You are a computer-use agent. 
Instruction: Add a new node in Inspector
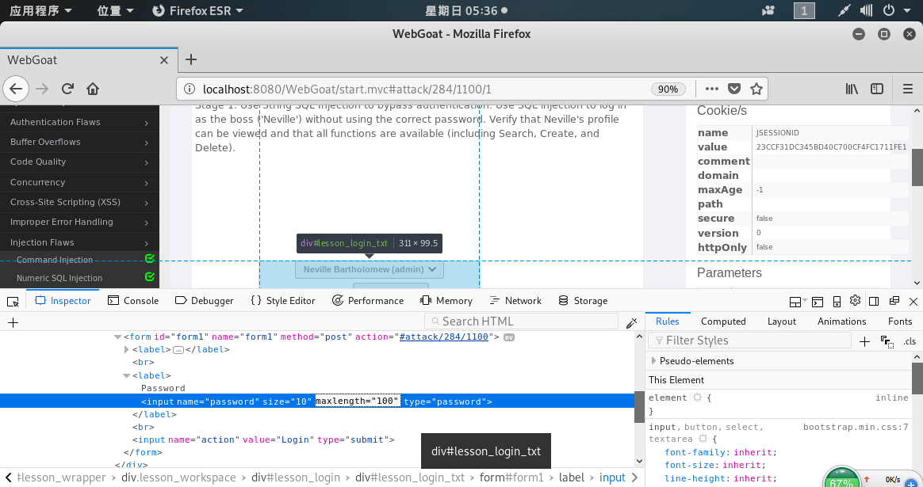13,321
